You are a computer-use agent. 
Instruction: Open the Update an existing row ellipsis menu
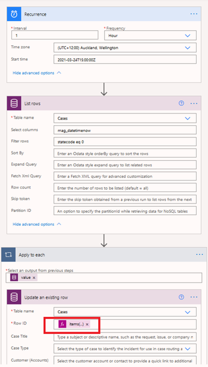point(194,297)
